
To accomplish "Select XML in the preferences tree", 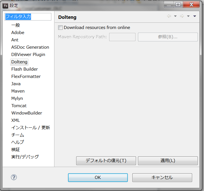I will (x=16, y=120).
